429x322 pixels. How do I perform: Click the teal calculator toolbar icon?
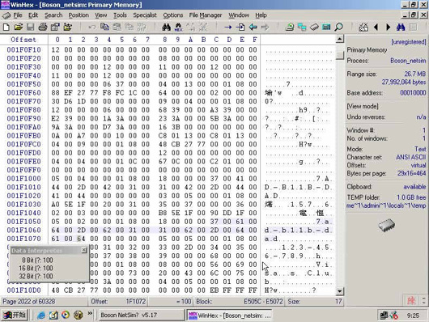click(x=326, y=27)
